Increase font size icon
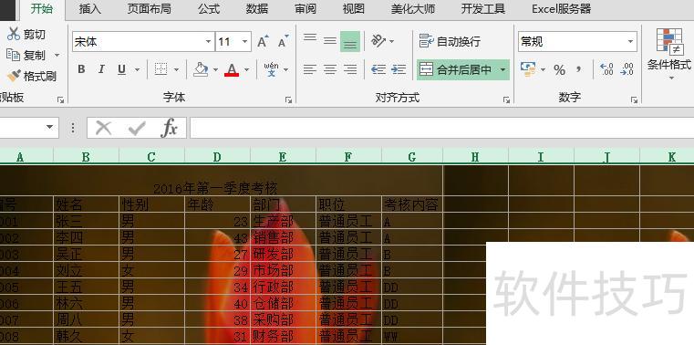Screen dimensions: 694x345 (x=263, y=42)
